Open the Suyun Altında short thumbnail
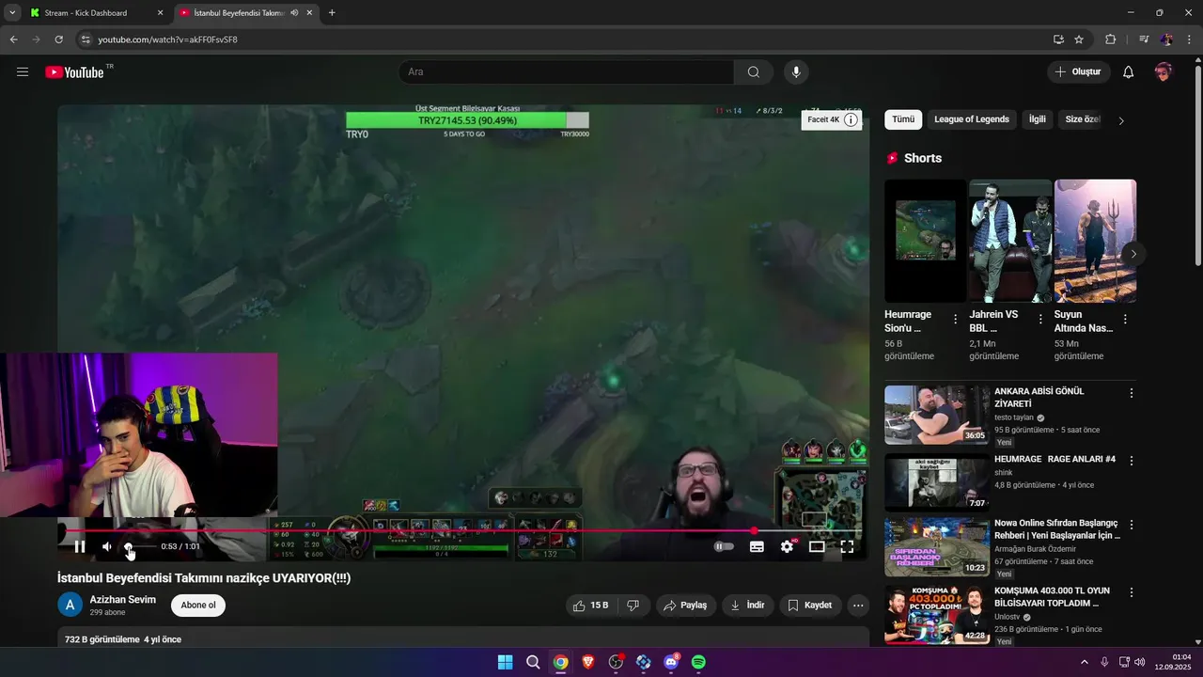 [x=1095, y=241]
